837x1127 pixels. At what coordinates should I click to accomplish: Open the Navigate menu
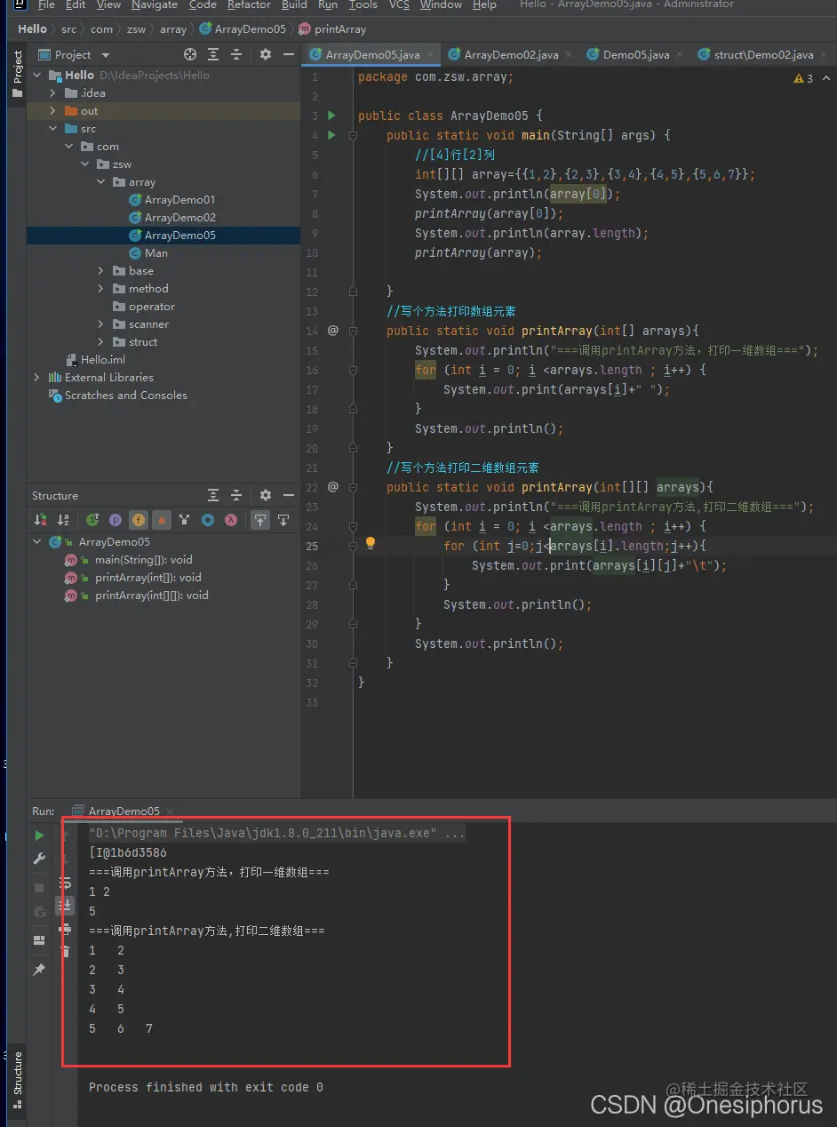pyautogui.click(x=155, y=5)
